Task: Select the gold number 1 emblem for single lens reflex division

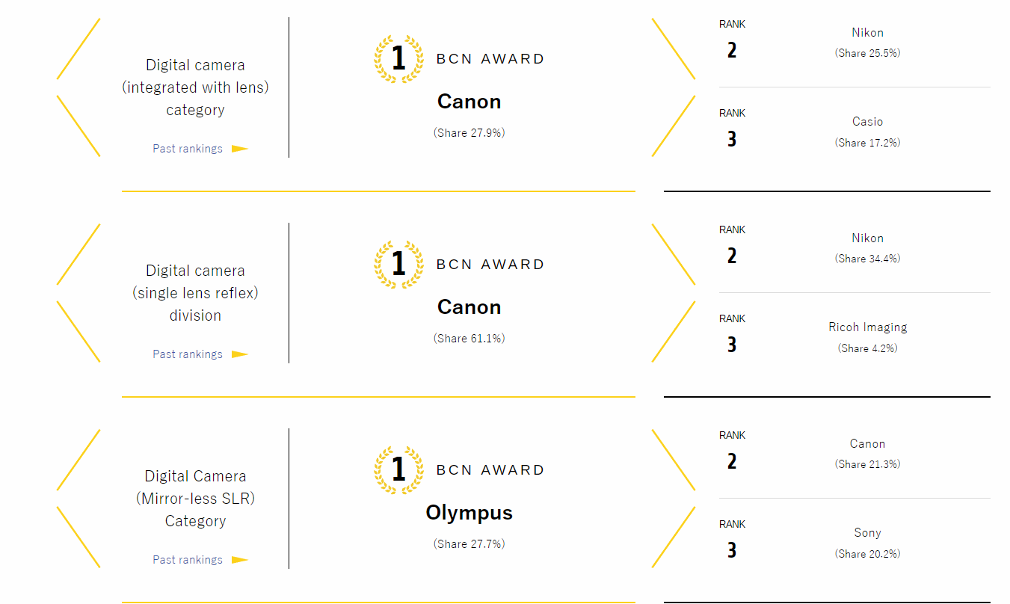Action: point(398,264)
